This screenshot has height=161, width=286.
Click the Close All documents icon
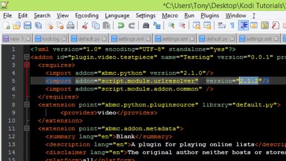click(x=60, y=25)
